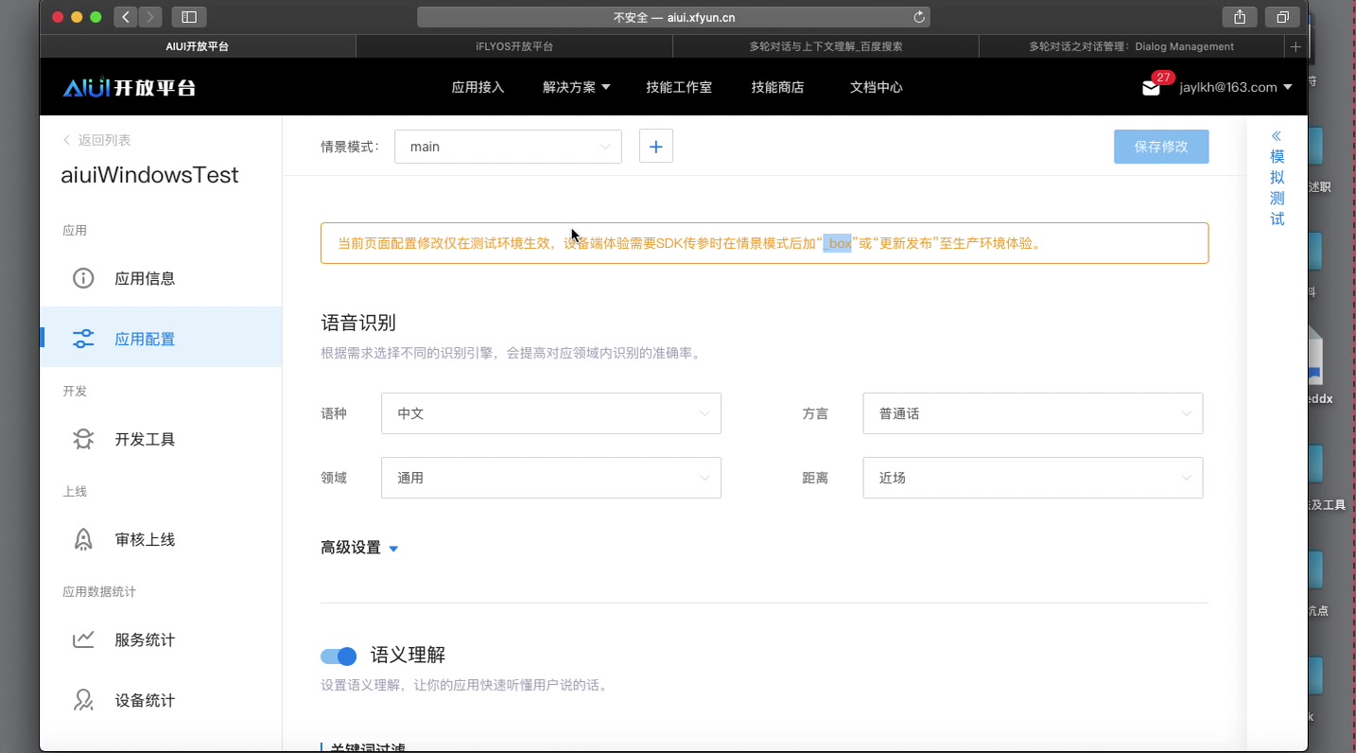Click the 返回列表 back link

pyautogui.click(x=96, y=140)
